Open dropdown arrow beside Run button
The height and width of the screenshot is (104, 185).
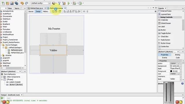point(71,3)
